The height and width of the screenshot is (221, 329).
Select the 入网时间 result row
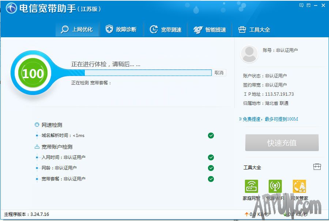(125, 157)
